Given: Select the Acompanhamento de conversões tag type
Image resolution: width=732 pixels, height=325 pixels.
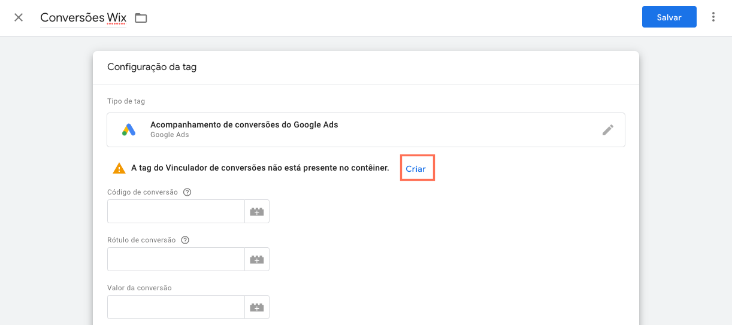Looking at the screenshot, I should [x=365, y=130].
